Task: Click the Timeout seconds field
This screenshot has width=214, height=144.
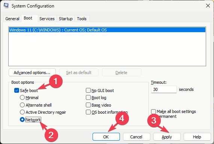Action: pos(164,89)
